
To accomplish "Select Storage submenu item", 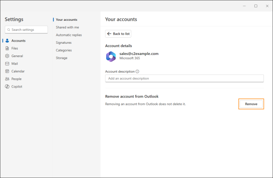I will [62, 58].
